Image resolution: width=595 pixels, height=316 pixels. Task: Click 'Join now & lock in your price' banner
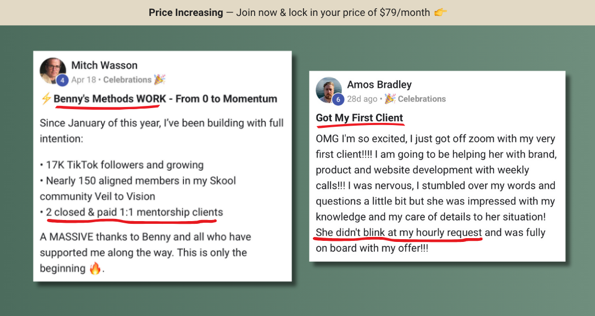307,13
